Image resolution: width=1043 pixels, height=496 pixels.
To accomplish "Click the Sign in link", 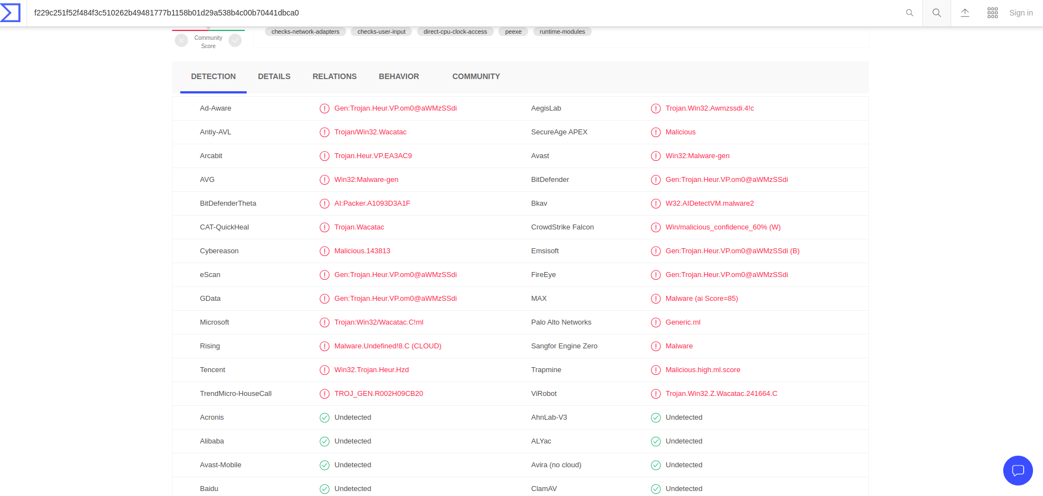I will point(1021,13).
